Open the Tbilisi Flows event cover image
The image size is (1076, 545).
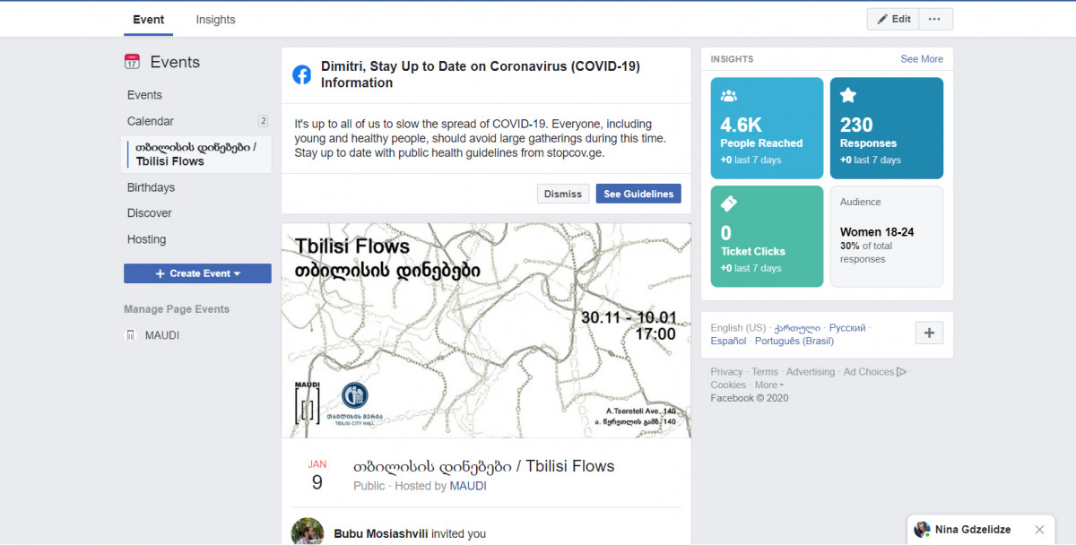[x=485, y=330]
